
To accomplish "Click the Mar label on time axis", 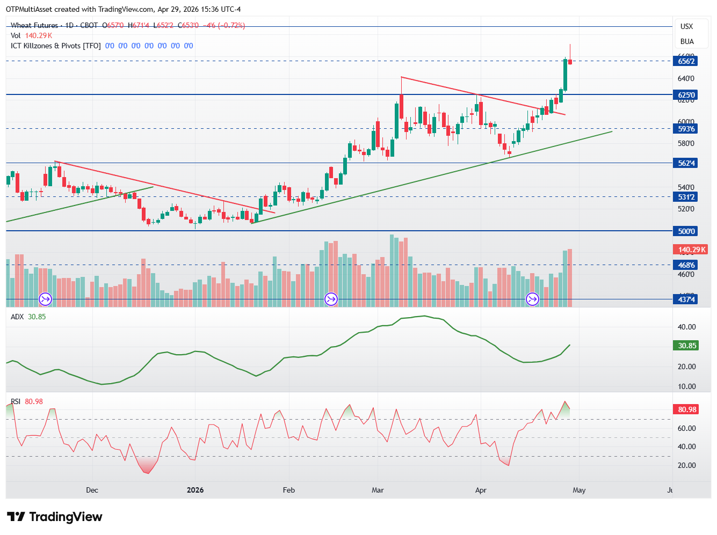I will (378, 490).
